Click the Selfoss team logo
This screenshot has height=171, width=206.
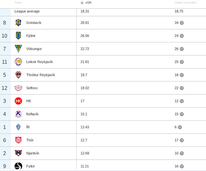[x=18, y=88]
